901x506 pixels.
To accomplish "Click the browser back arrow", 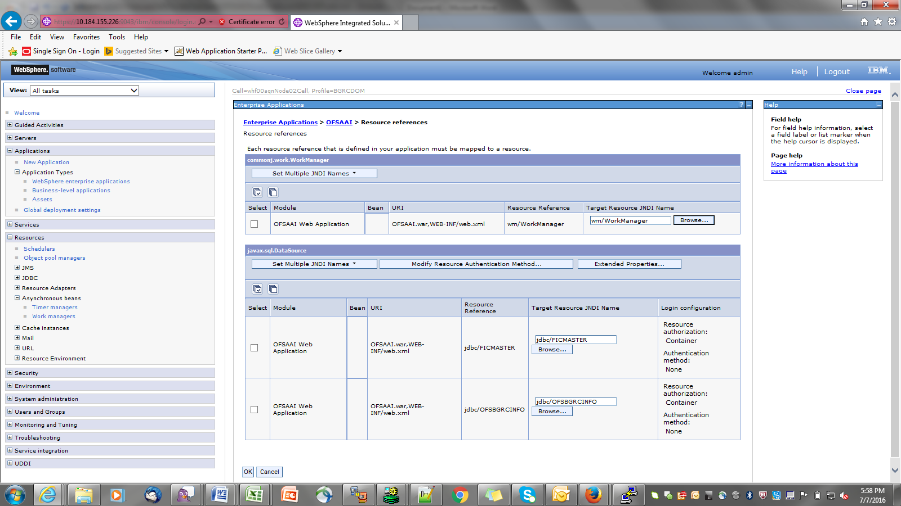I will pos(11,21).
